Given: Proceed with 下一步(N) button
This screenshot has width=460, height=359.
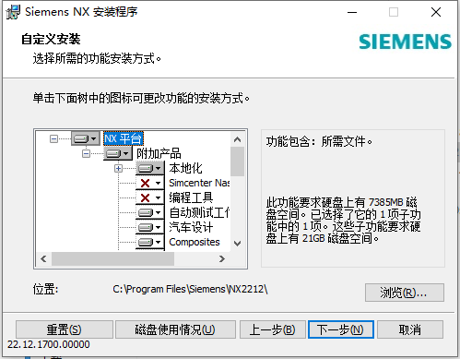Looking at the screenshot, I should pyautogui.click(x=341, y=329).
